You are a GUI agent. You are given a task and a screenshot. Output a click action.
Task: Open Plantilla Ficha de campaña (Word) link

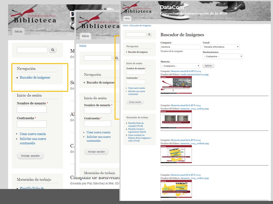coord(136,124)
